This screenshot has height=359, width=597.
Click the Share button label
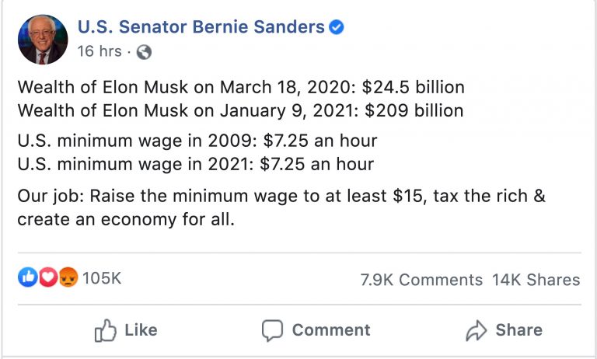[519, 330]
